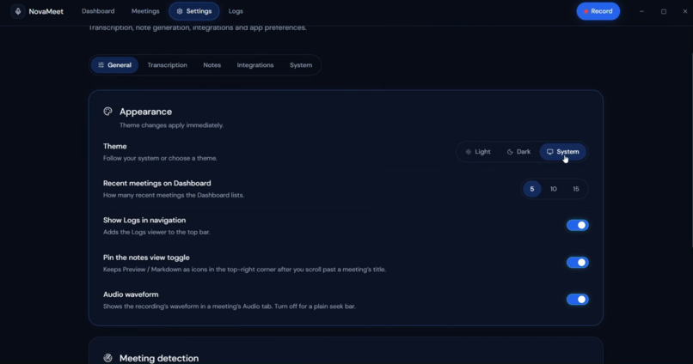693x364 pixels.
Task: Choose the Light theme
Action: pyautogui.click(x=478, y=152)
